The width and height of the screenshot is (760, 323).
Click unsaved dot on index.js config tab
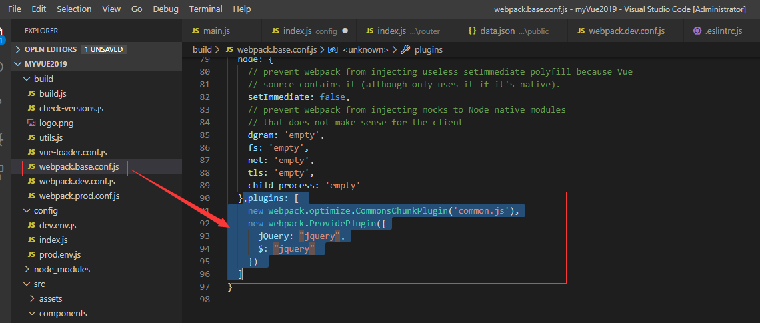[345, 31]
